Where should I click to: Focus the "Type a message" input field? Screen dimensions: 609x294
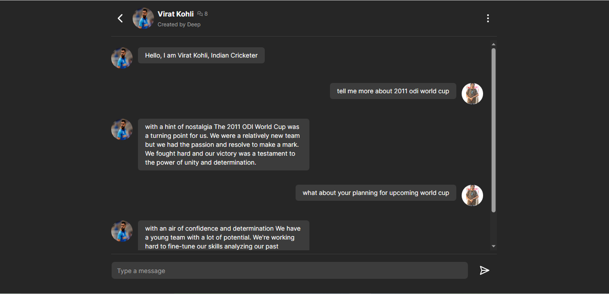(289, 270)
